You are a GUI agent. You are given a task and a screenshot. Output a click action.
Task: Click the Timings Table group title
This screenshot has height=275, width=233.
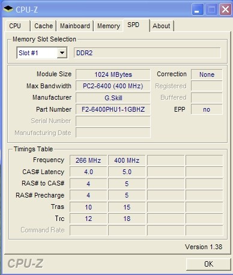tap(33, 149)
